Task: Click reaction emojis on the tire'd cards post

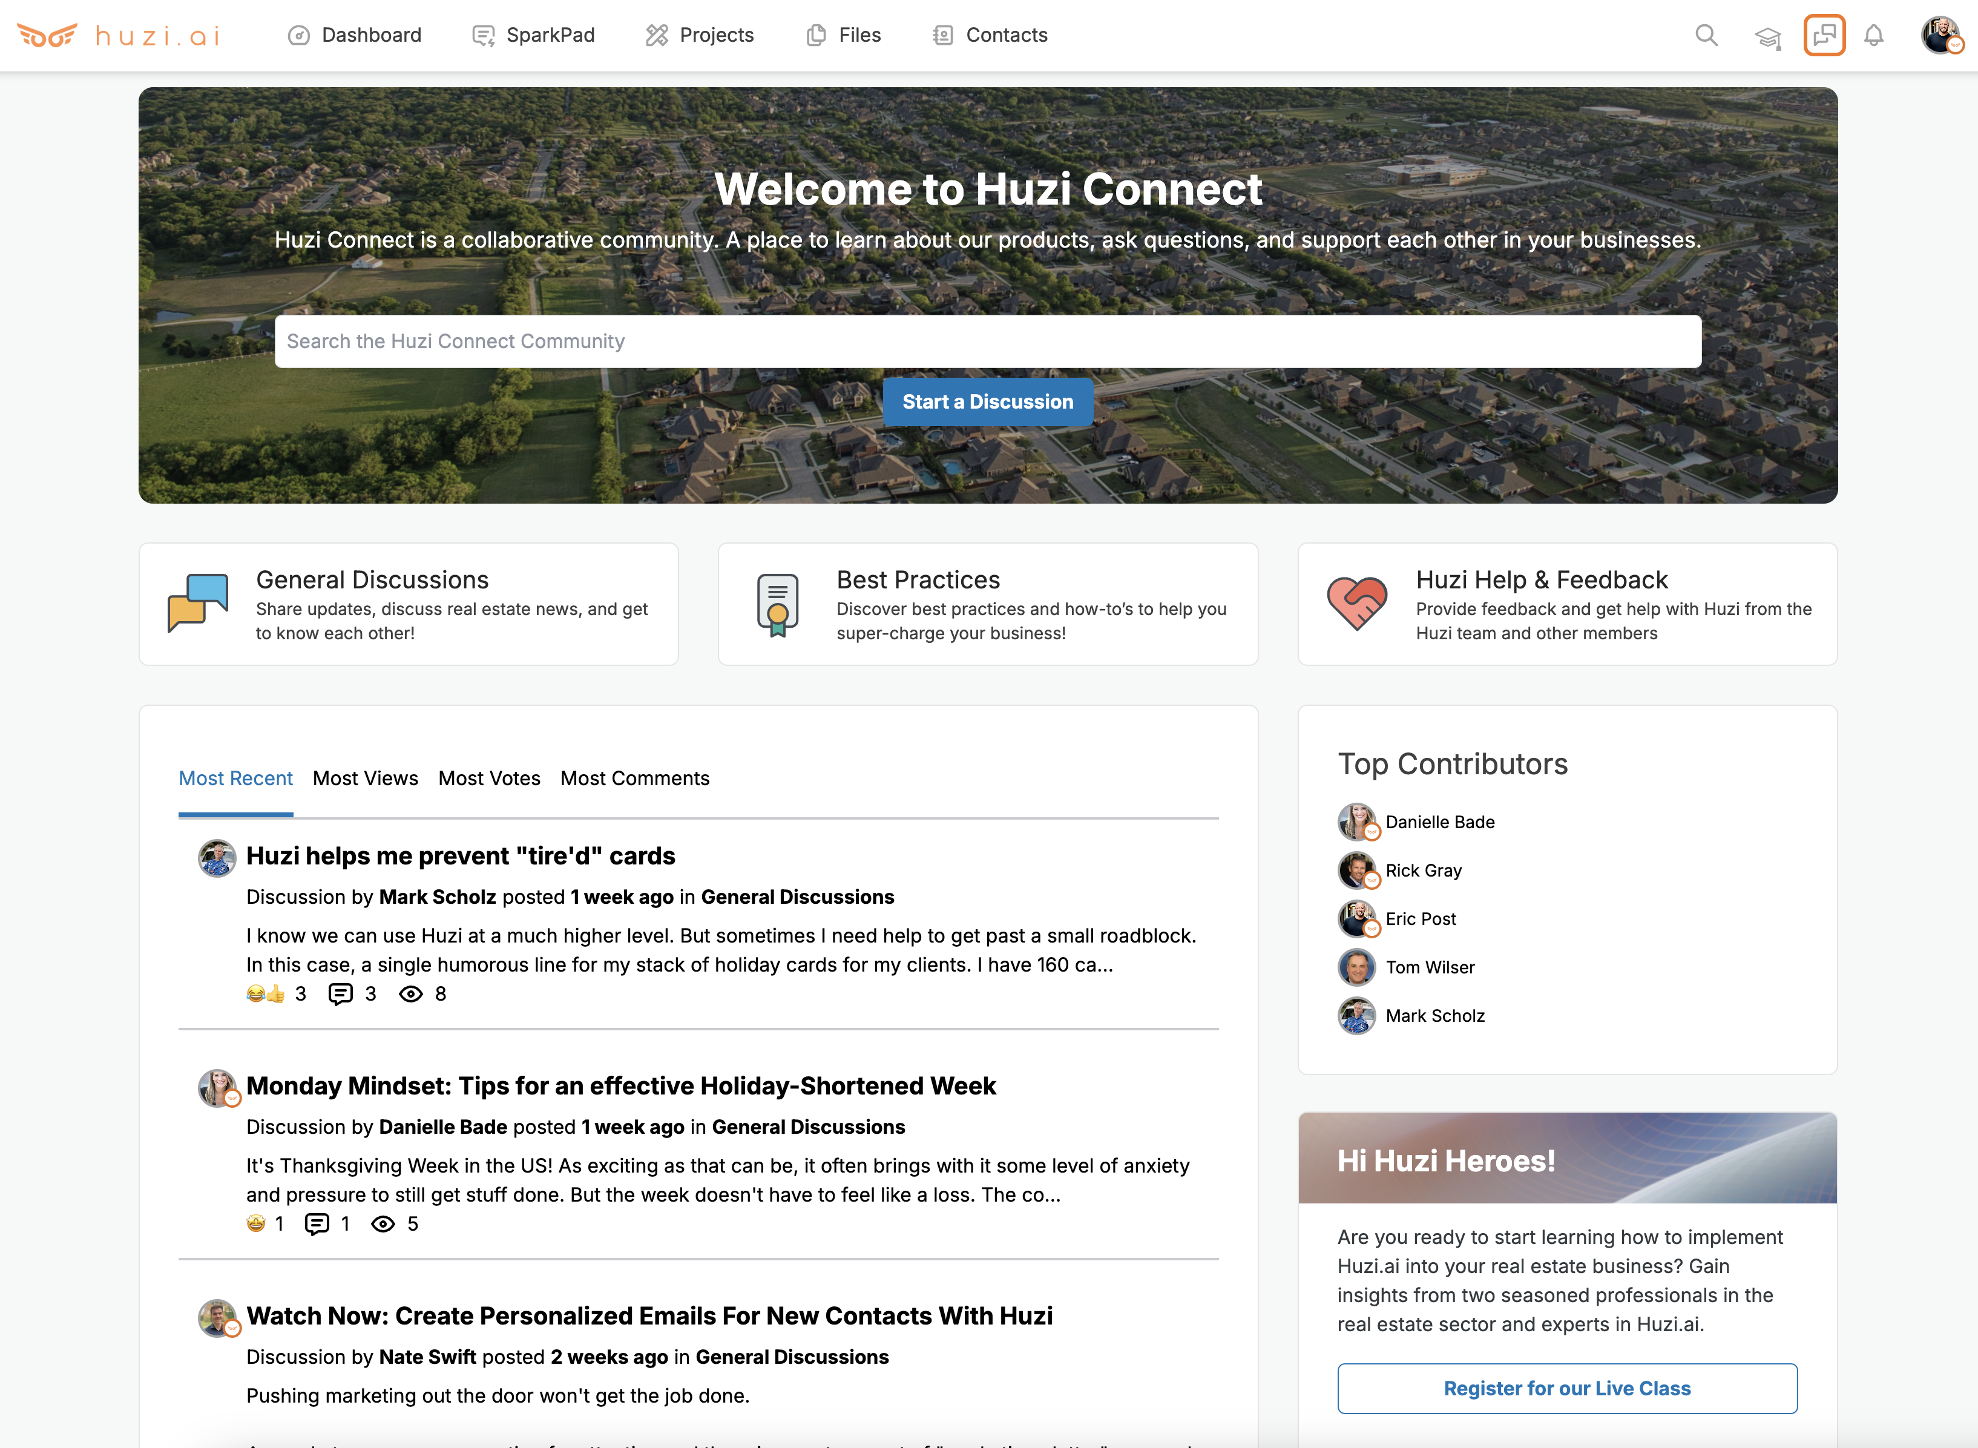Action: pyautogui.click(x=266, y=993)
